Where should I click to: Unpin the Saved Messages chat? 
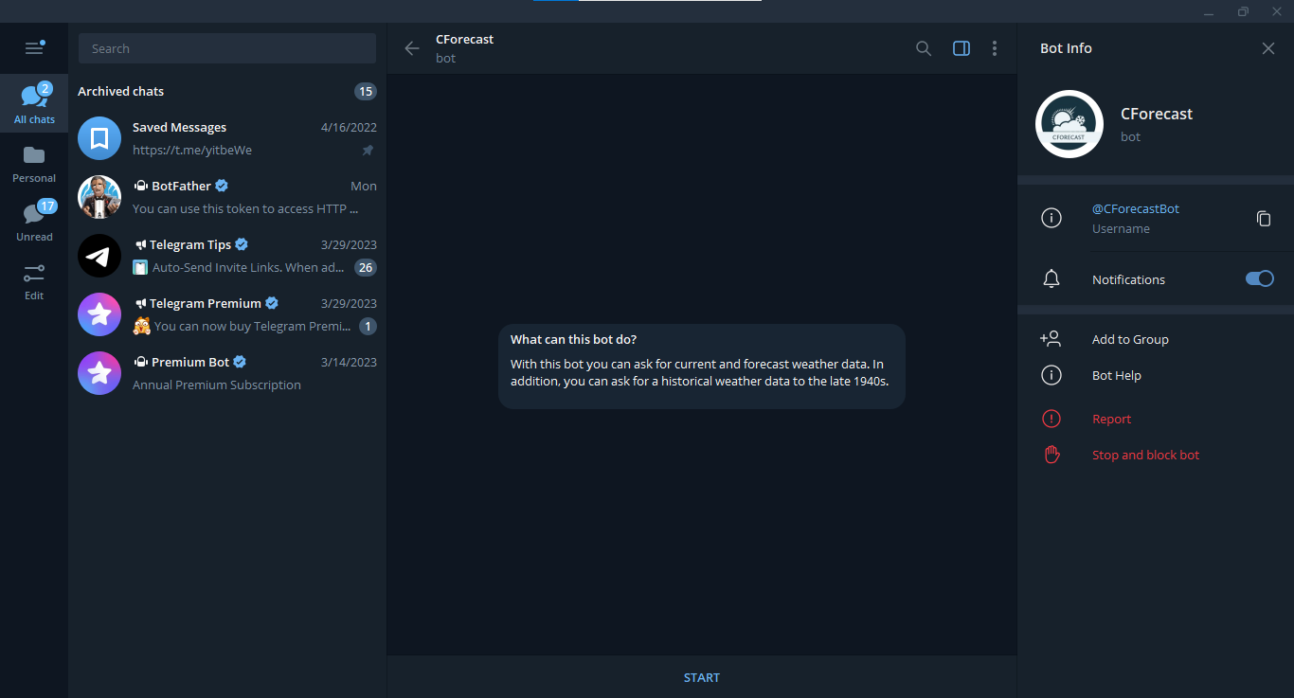click(x=368, y=150)
